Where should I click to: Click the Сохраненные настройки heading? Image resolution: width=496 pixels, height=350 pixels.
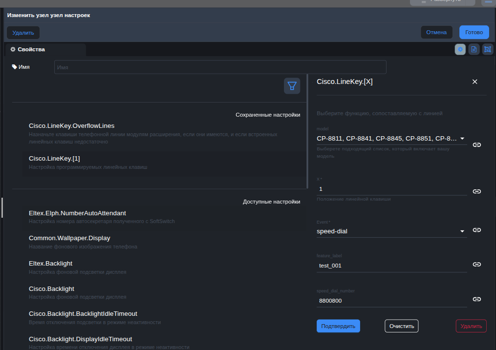[268, 115]
